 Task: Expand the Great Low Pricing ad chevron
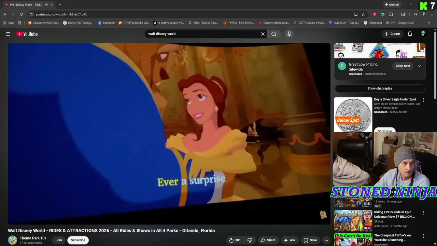tap(420, 66)
